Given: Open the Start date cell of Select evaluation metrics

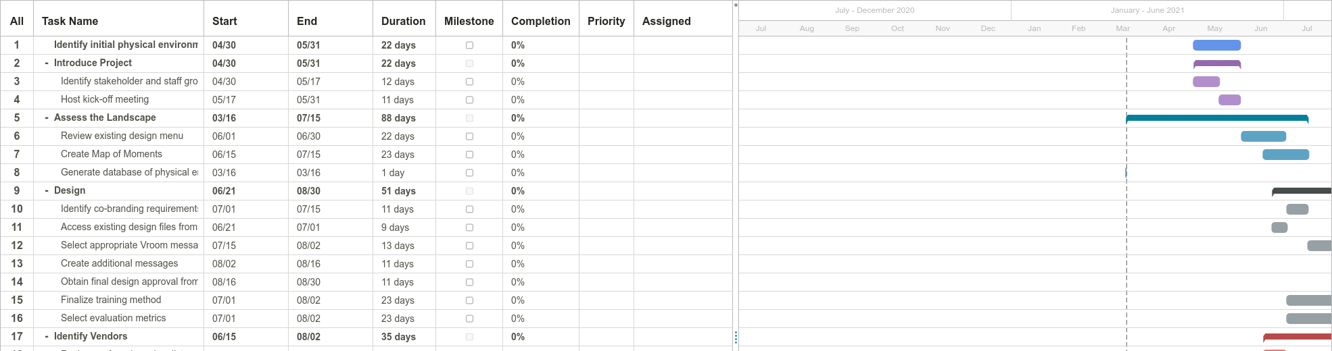Looking at the screenshot, I should [246, 319].
